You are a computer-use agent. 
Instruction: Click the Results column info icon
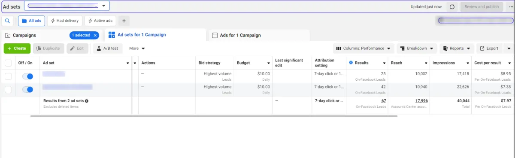[351, 63]
